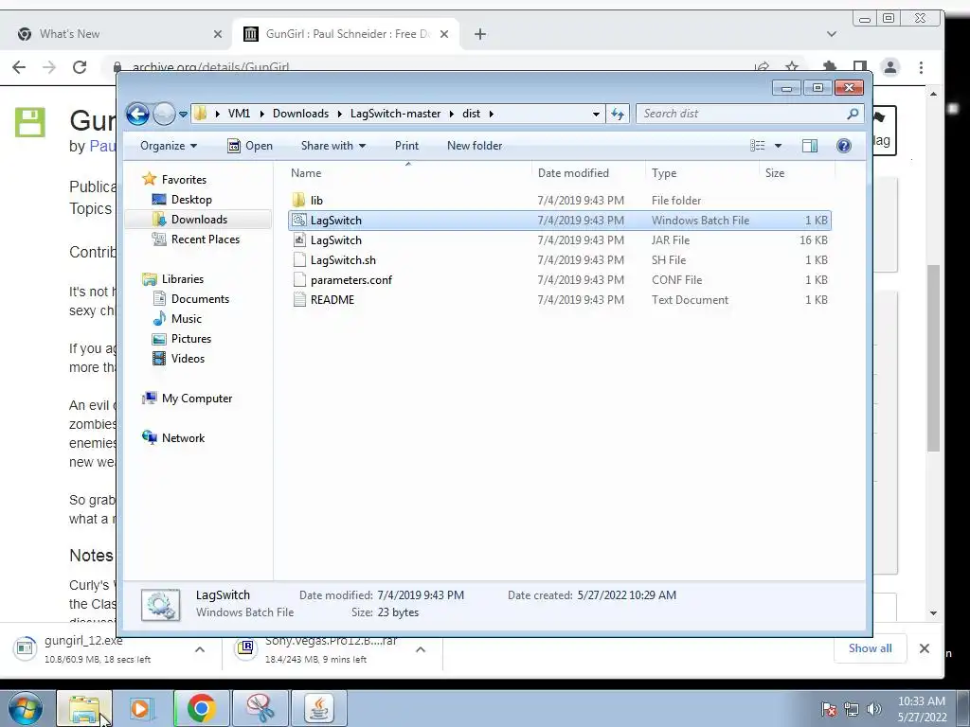Open Chrome's three-dot menu
The height and width of the screenshot is (727, 970).
(x=921, y=67)
